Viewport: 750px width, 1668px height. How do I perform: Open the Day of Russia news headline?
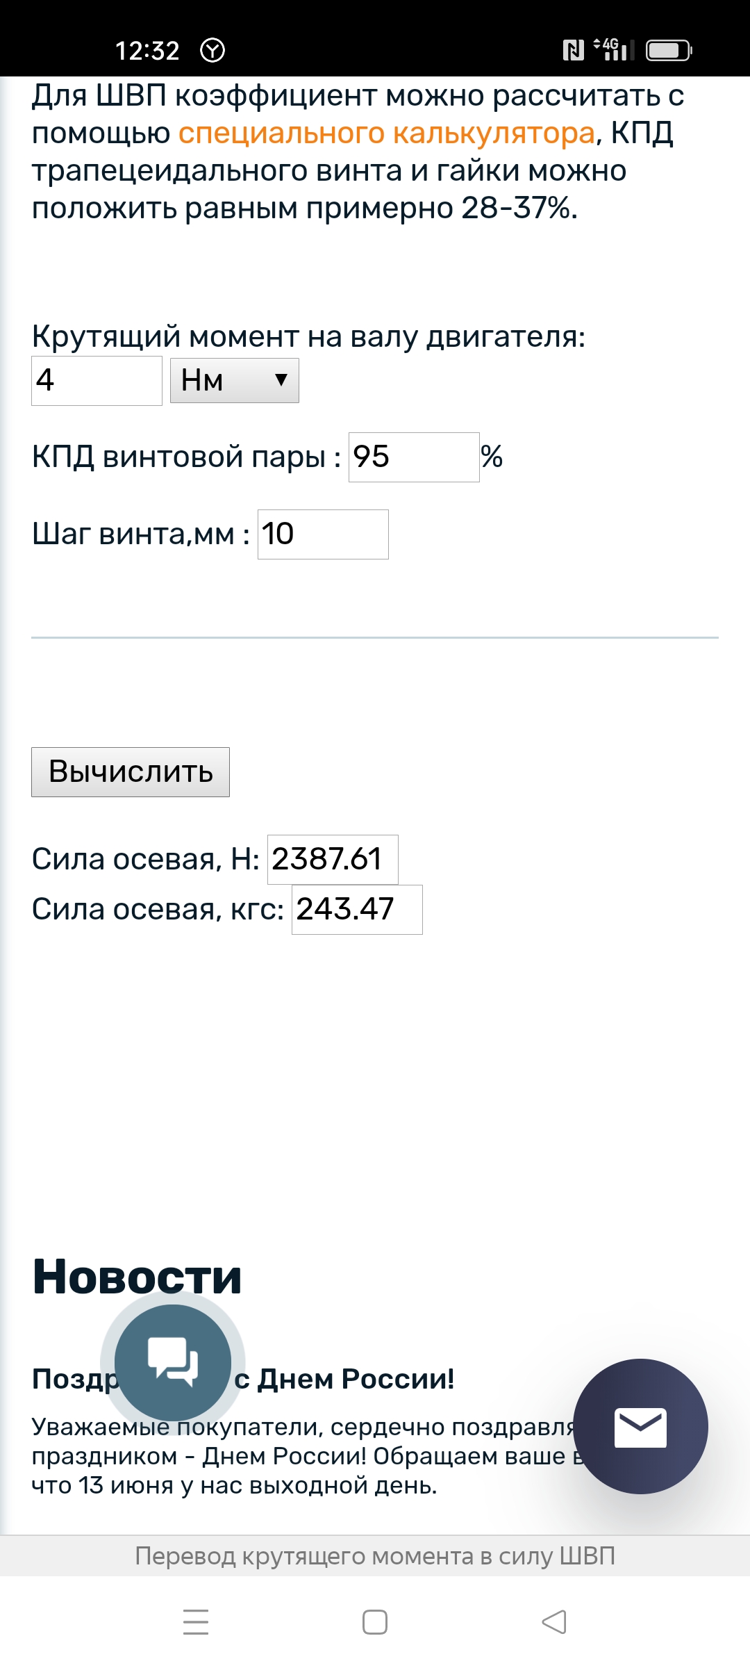(x=344, y=1379)
